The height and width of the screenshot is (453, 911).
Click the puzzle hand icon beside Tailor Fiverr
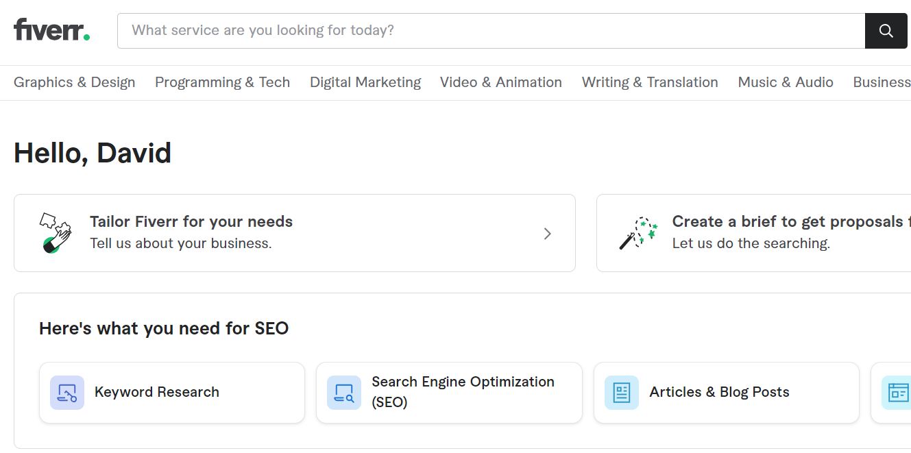point(56,233)
